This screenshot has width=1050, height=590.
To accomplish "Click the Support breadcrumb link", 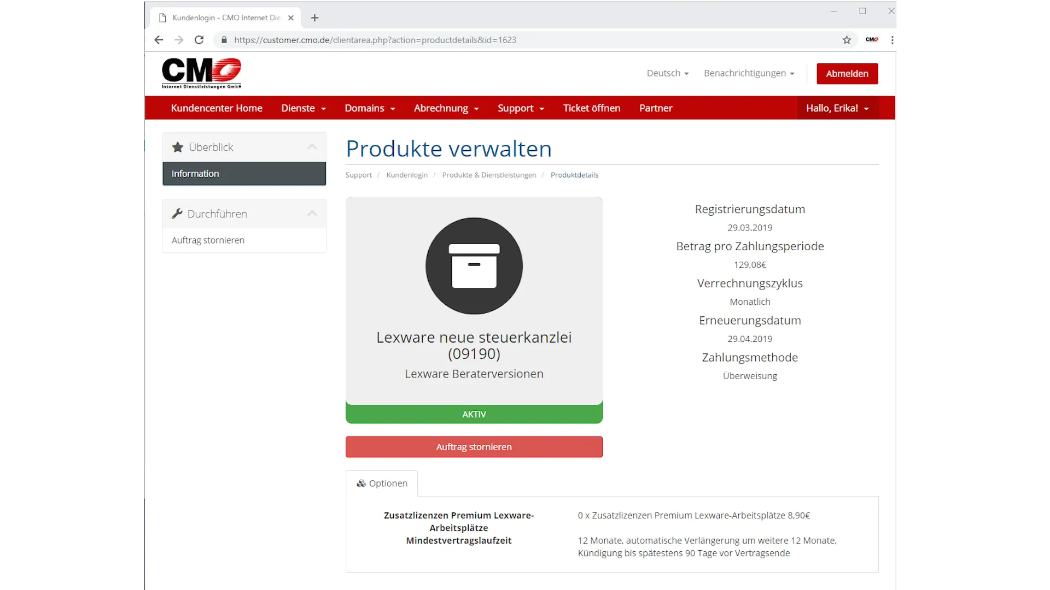I will click(x=358, y=175).
